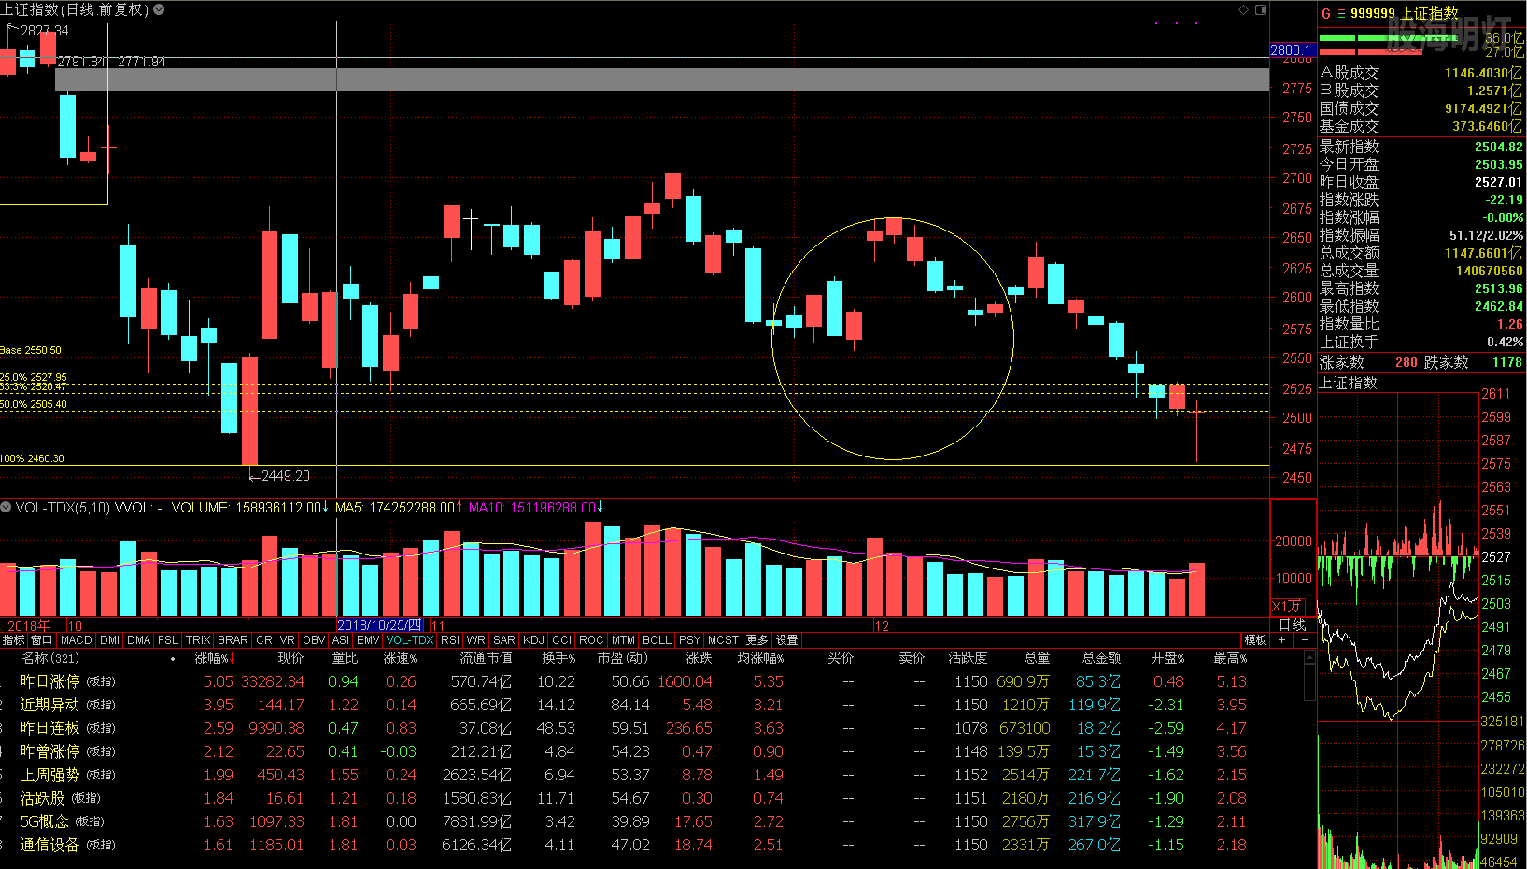1527x869 pixels.
Task: Show the RSI indicator
Action: 450,640
